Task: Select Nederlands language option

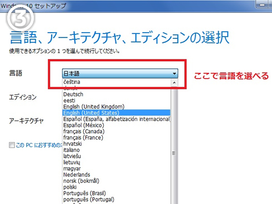Action: tap(117, 175)
